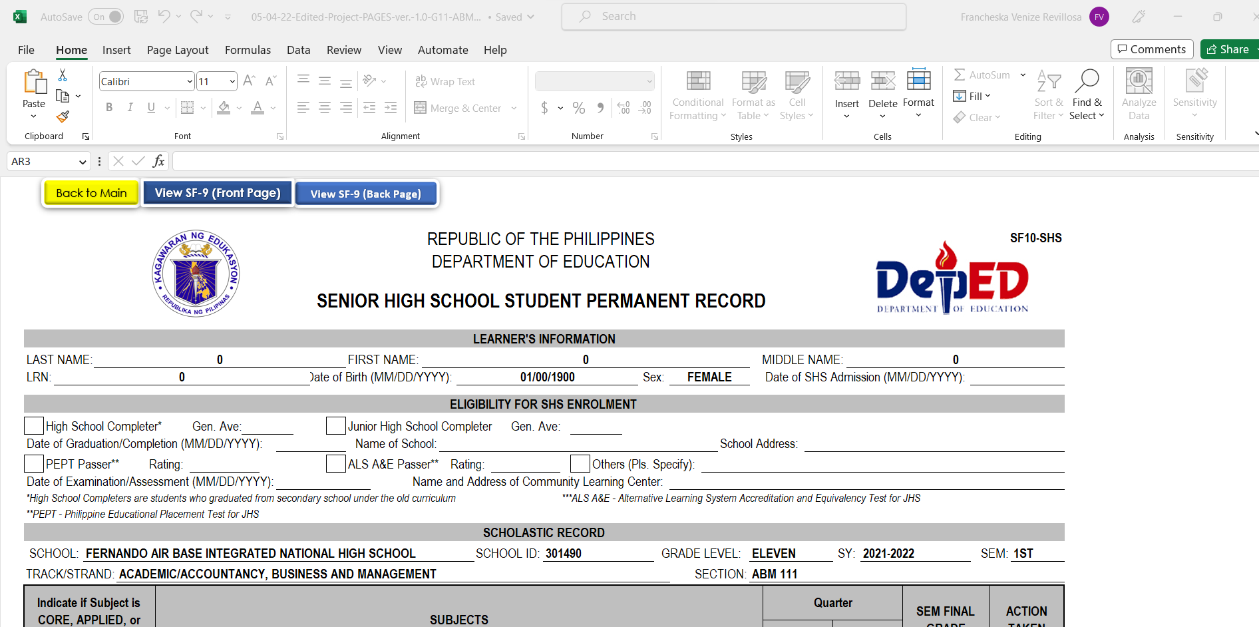The image size is (1259, 627).
Task: Click the Increase Indent icon
Action: coord(391,108)
